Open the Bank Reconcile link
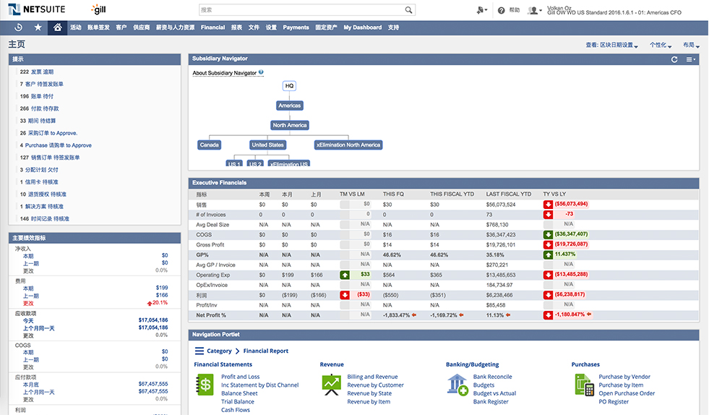The width and height of the screenshot is (709, 415). tap(492, 377)
